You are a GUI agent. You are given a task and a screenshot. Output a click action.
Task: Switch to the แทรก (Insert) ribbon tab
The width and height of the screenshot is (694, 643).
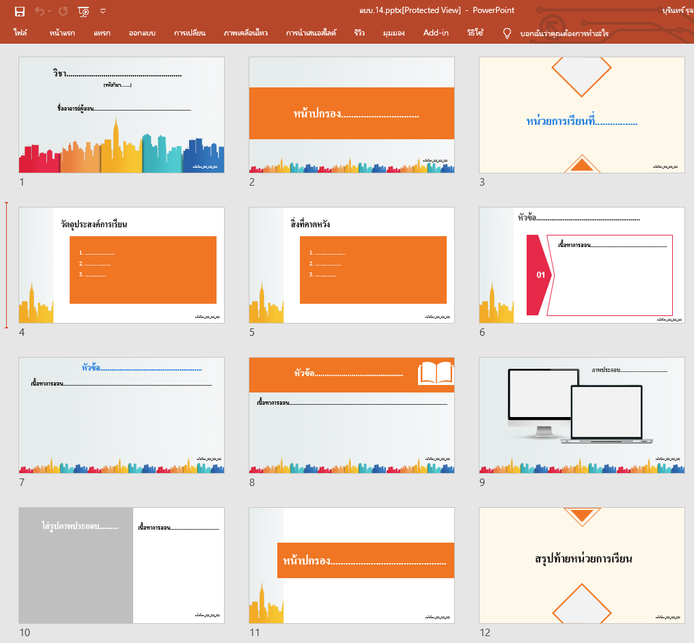[x=102, y=33]
